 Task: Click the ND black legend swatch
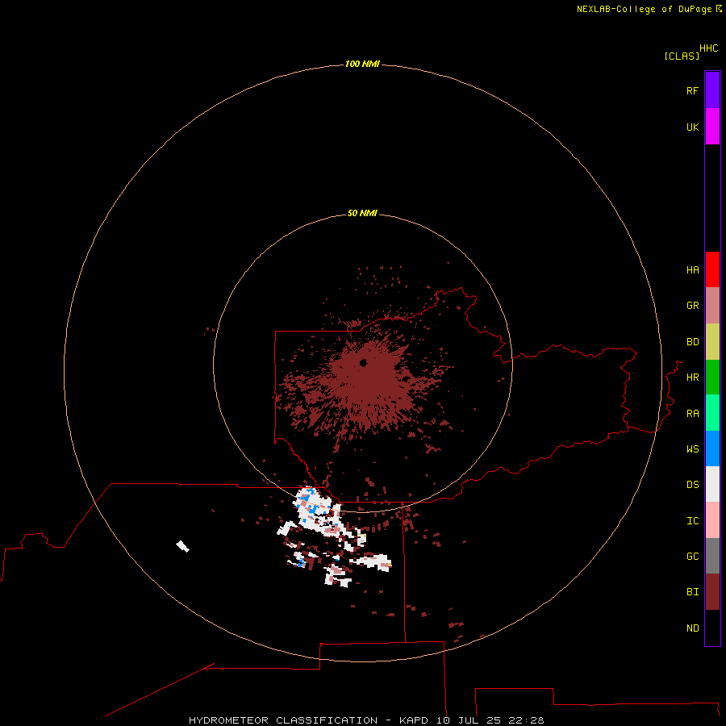click(712, 628)
